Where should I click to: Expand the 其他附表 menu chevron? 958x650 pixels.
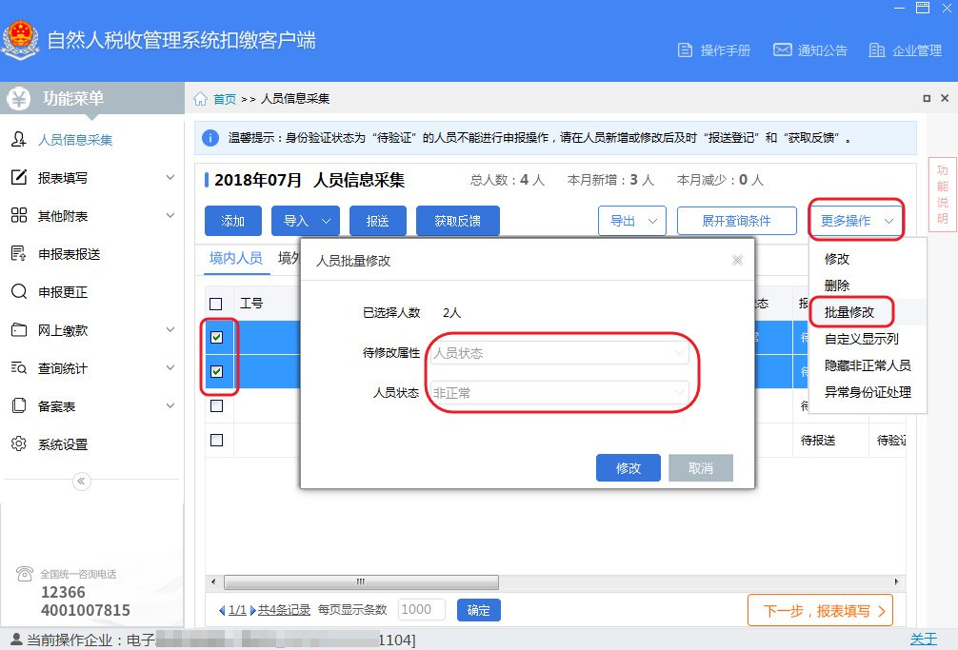click(170, 215)
